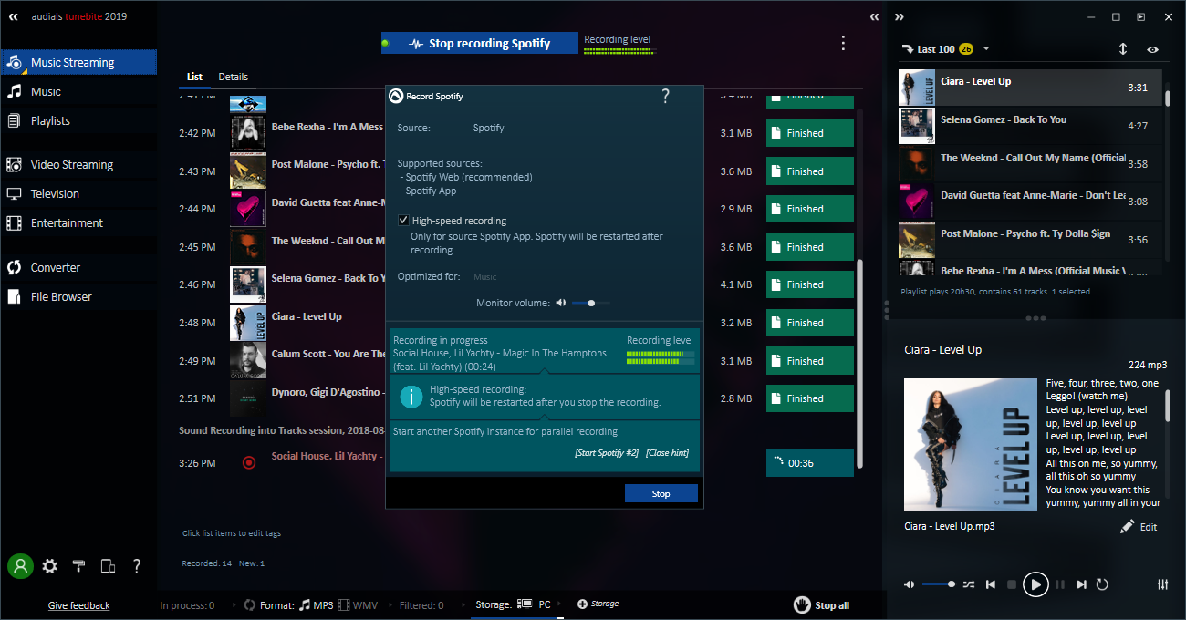
Task: Collapse the left navigation sidebar
Action: pyautogui.click(x=14, y=16)
